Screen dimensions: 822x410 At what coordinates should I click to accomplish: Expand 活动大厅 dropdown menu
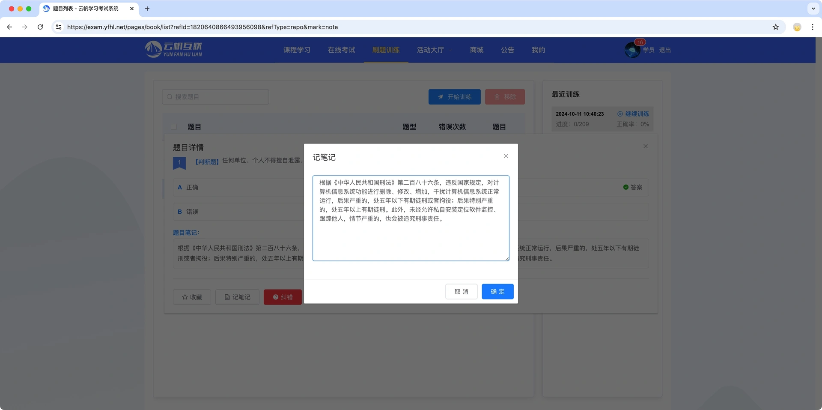pyautogui.click(x=434, y=50)
